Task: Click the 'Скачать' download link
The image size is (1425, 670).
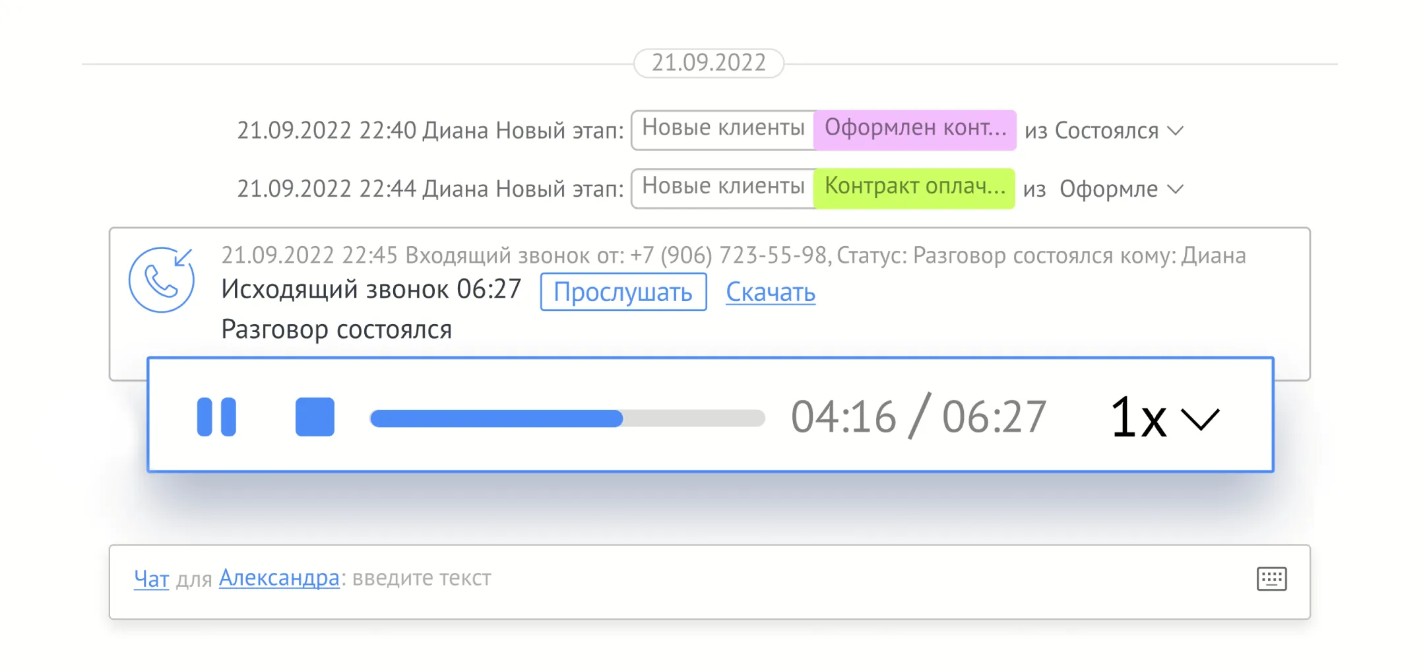Action: point(770,292)
